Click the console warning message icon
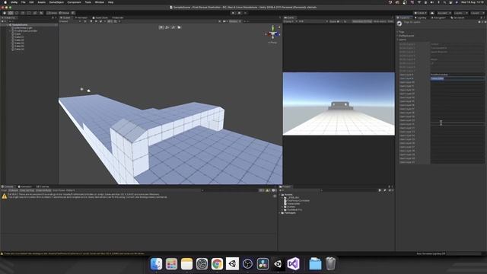Viewport: 487px width, 274px height. [x=5, y=196]
